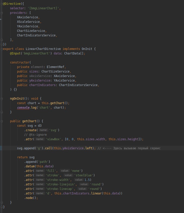This screenshot has width=184, height=213.
Task: Click the implements keyword
Action: (x=71, y=49)
